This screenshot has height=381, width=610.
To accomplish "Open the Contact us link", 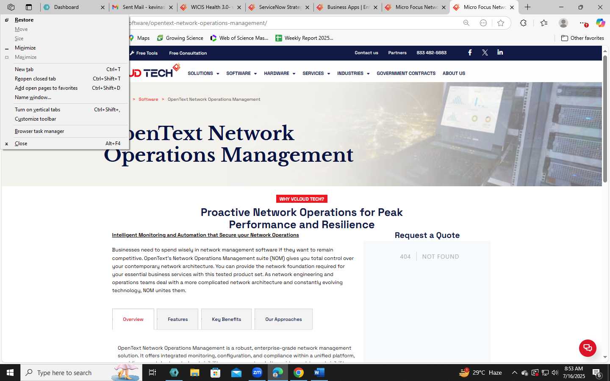I will click(x=366, y=53).
